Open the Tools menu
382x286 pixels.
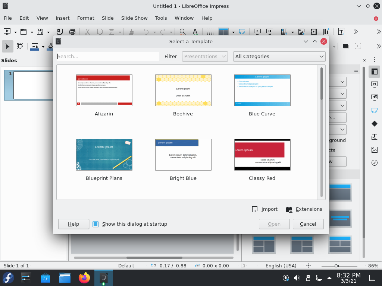(161, 18)
